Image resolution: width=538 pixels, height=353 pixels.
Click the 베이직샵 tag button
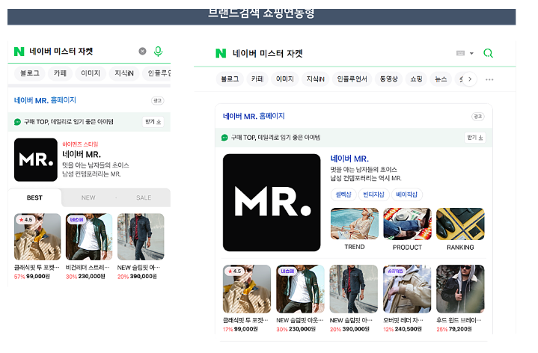tap(406, 194)
